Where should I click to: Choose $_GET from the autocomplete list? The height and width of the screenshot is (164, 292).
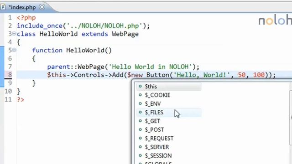click(169, 121)
